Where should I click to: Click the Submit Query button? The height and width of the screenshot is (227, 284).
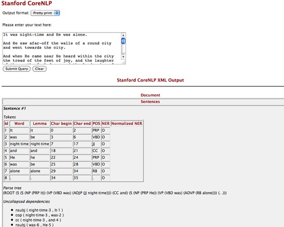click(17, 69)
